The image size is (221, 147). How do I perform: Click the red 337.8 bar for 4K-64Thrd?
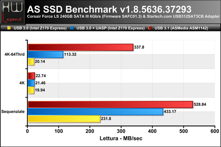coord(81,47)
